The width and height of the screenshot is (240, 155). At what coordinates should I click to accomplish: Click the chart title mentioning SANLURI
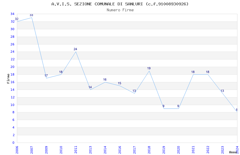click(120, 4)
